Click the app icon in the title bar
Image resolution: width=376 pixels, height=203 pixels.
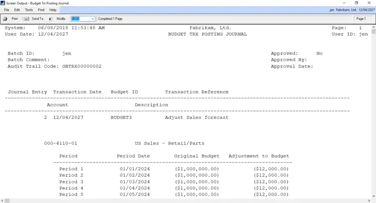(x=3, y=3)
